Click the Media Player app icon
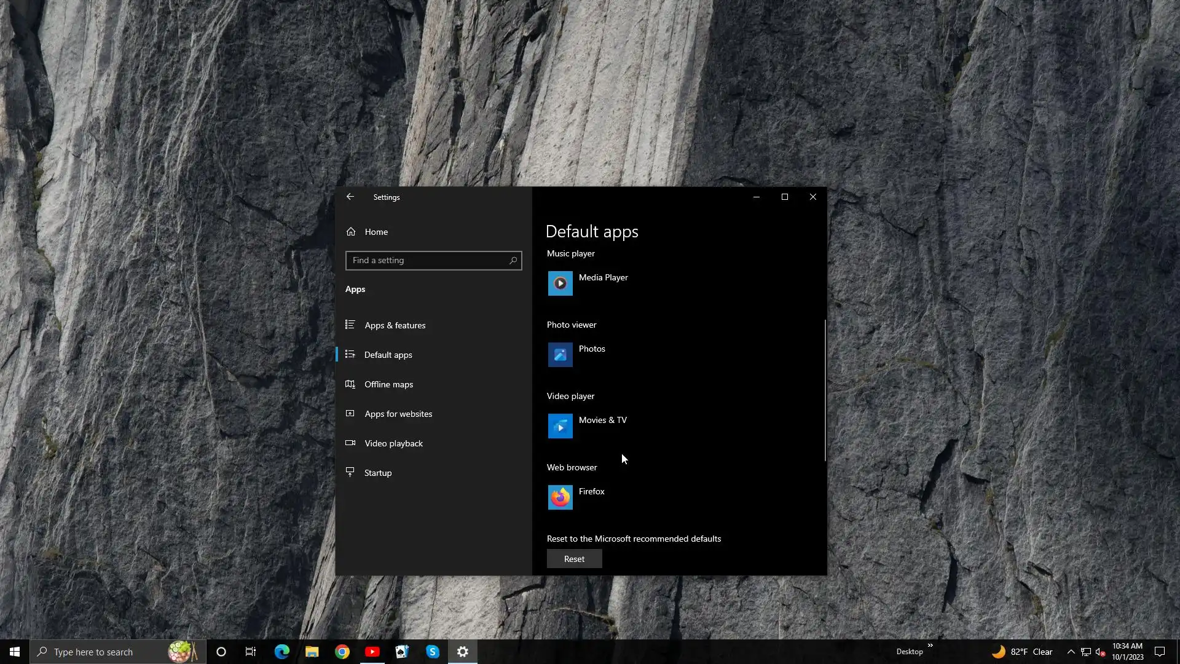The height and width of the screenshot is (664, 1180). 560,283
